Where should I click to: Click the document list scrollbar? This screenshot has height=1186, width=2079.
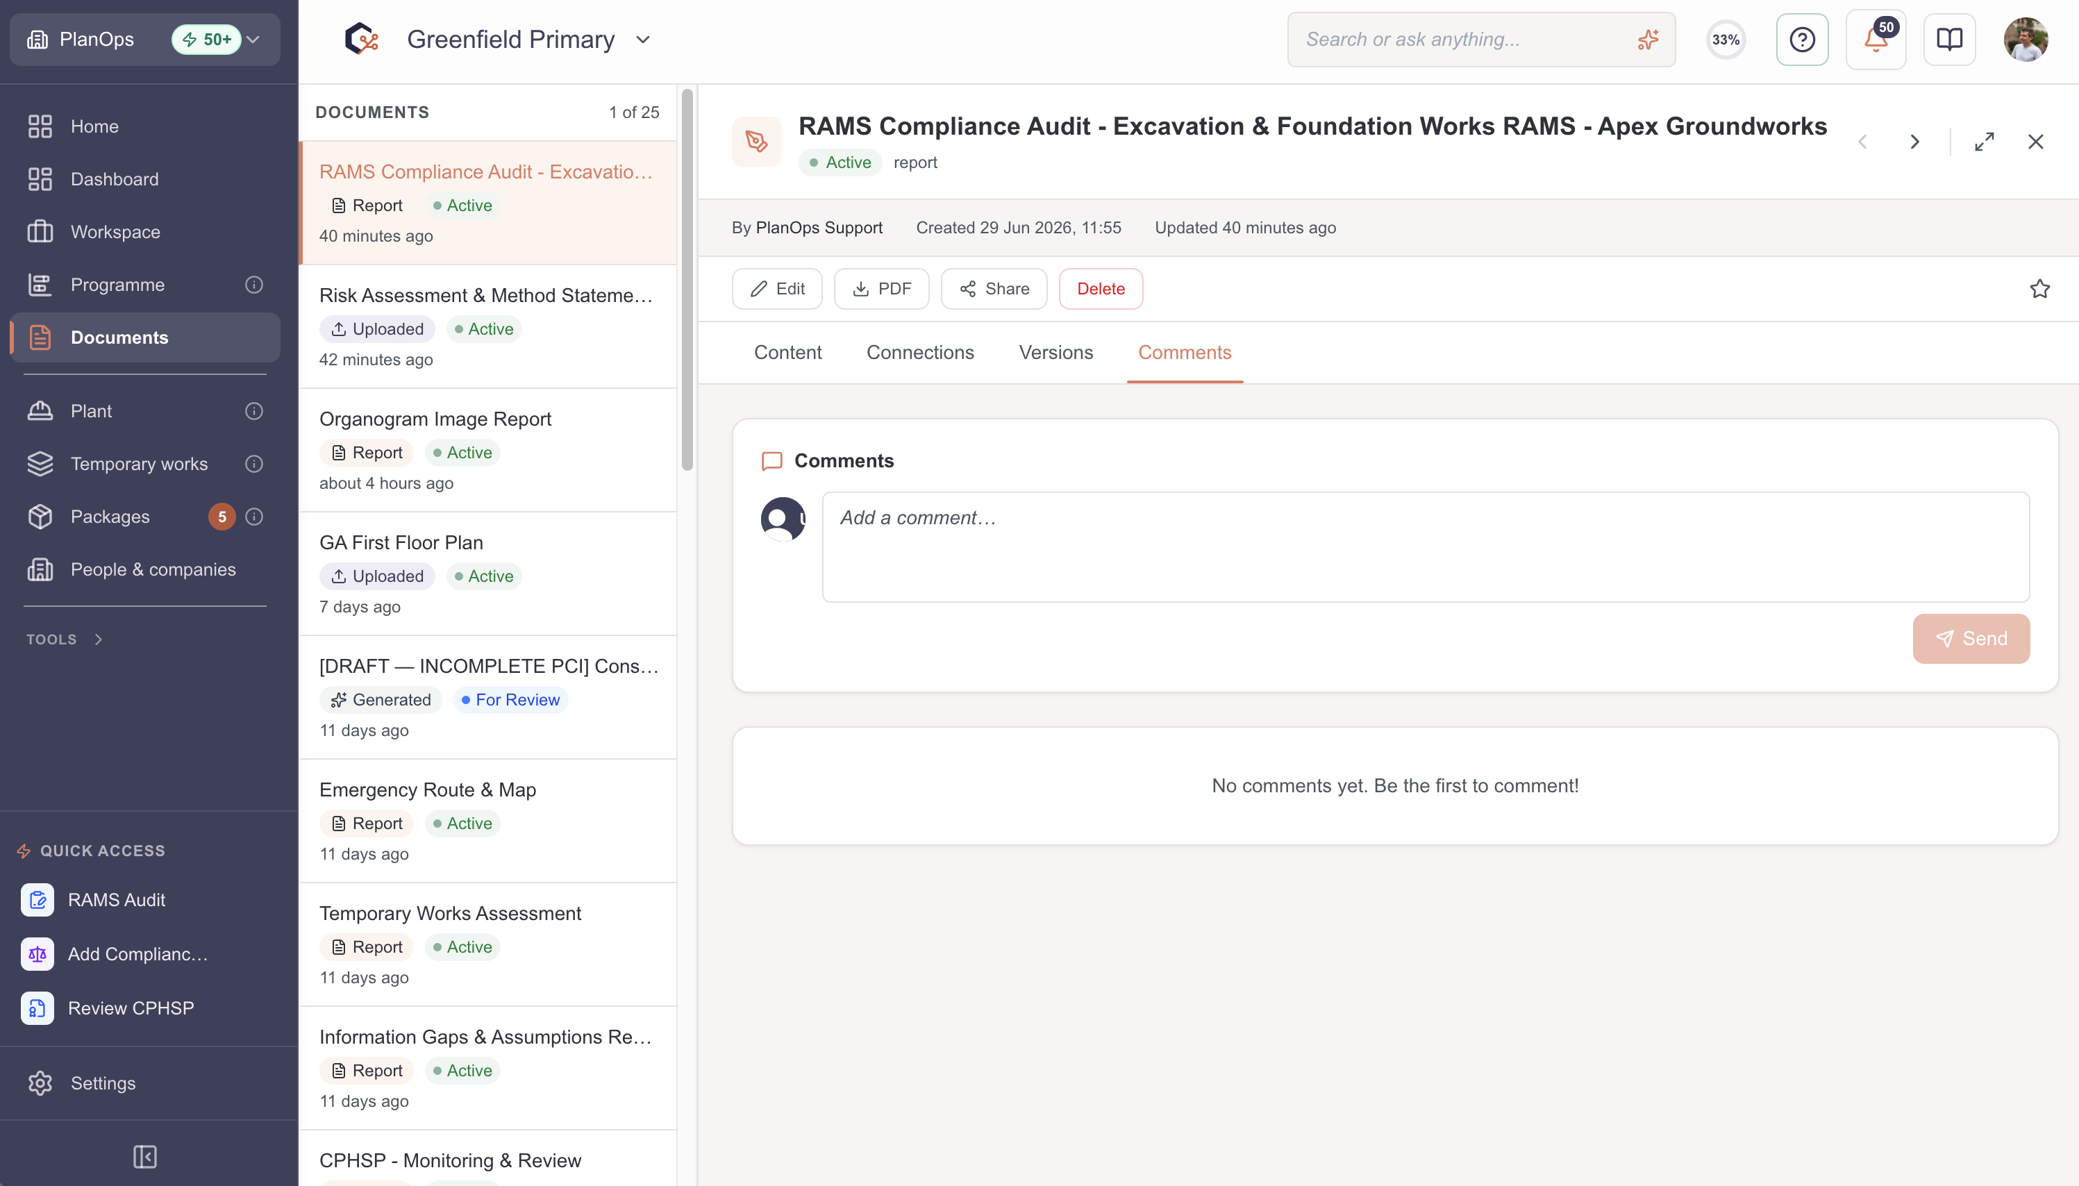(687, 279)
